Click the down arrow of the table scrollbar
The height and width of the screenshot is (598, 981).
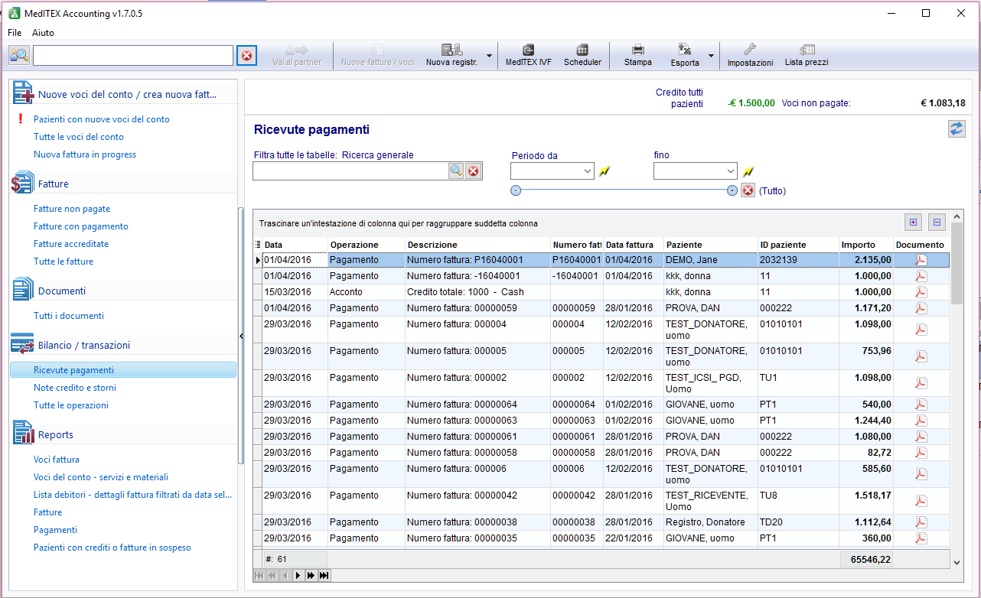pos(957,562)
